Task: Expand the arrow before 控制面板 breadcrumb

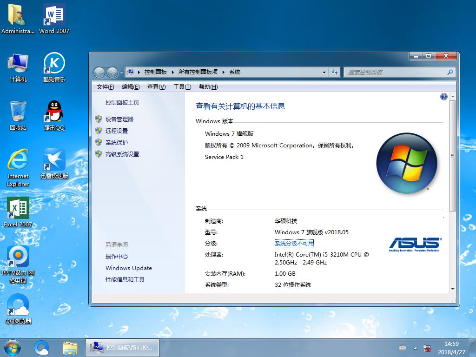Action: point(139,72)
